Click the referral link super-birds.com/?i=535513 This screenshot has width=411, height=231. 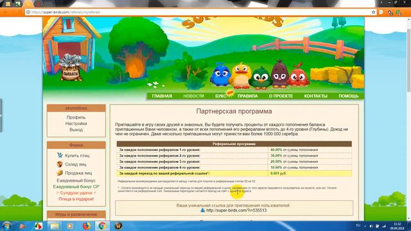pos(236,210)
